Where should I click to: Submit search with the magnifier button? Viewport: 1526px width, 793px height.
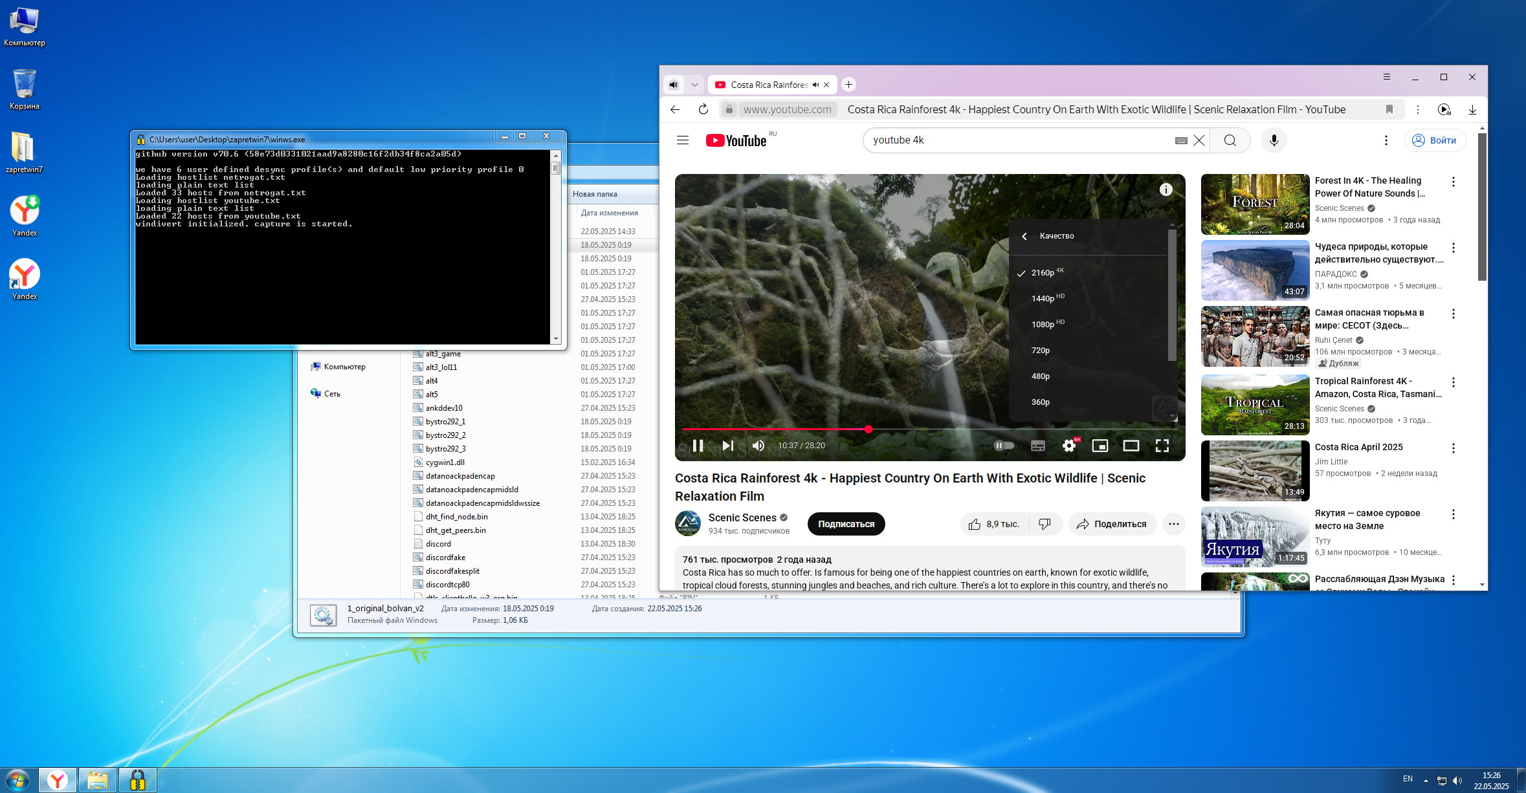pyautogui.click(x=1230, y=140)
